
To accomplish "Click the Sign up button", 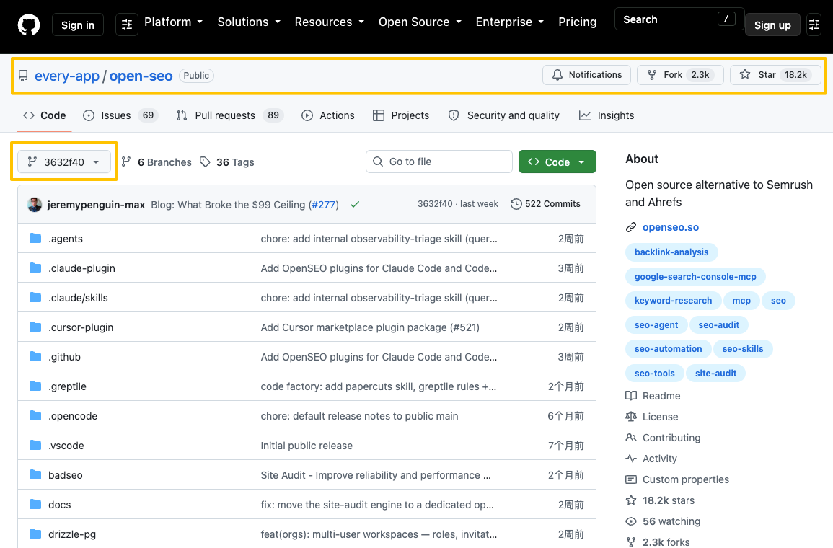I will tap(772, 25).
